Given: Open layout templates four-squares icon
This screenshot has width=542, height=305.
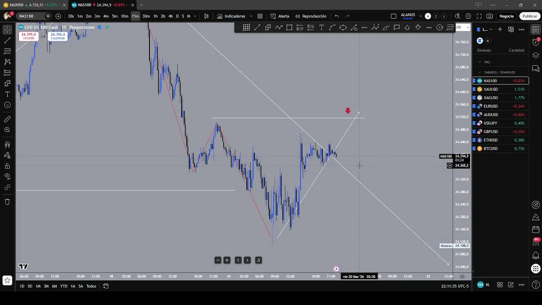Looking at the screenshot, I should (x=260, y=16).
